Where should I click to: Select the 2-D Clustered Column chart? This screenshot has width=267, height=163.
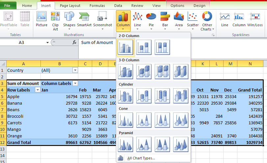[126, 47]
